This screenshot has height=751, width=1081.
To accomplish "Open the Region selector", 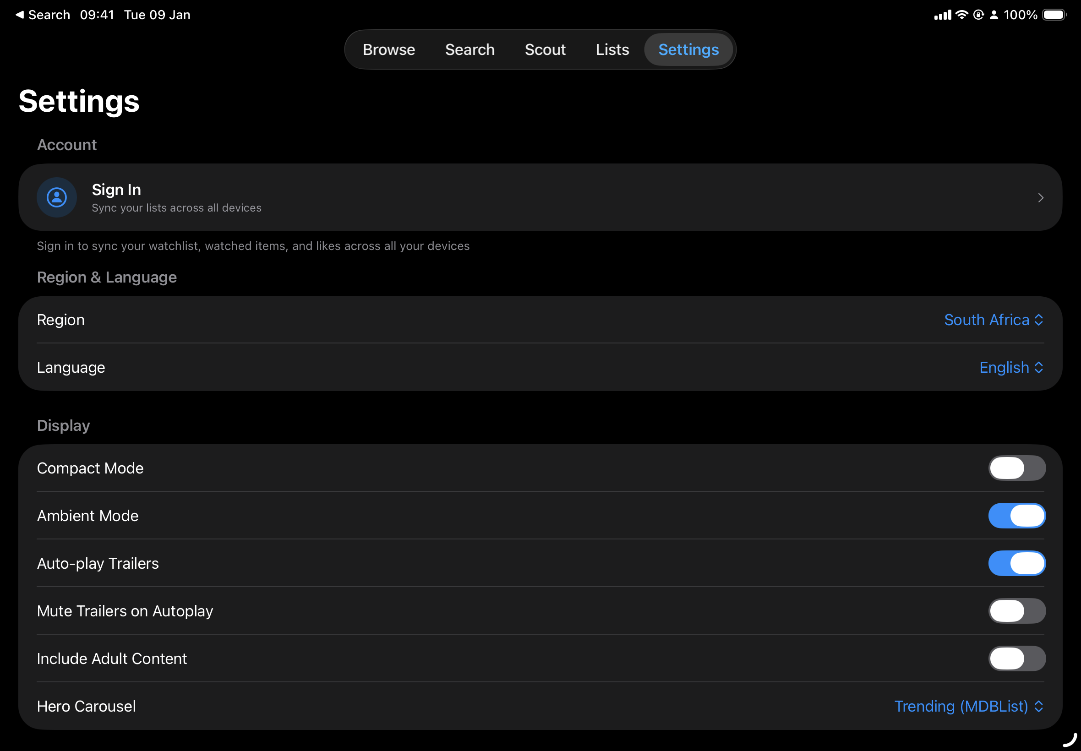I will (994, 320).
